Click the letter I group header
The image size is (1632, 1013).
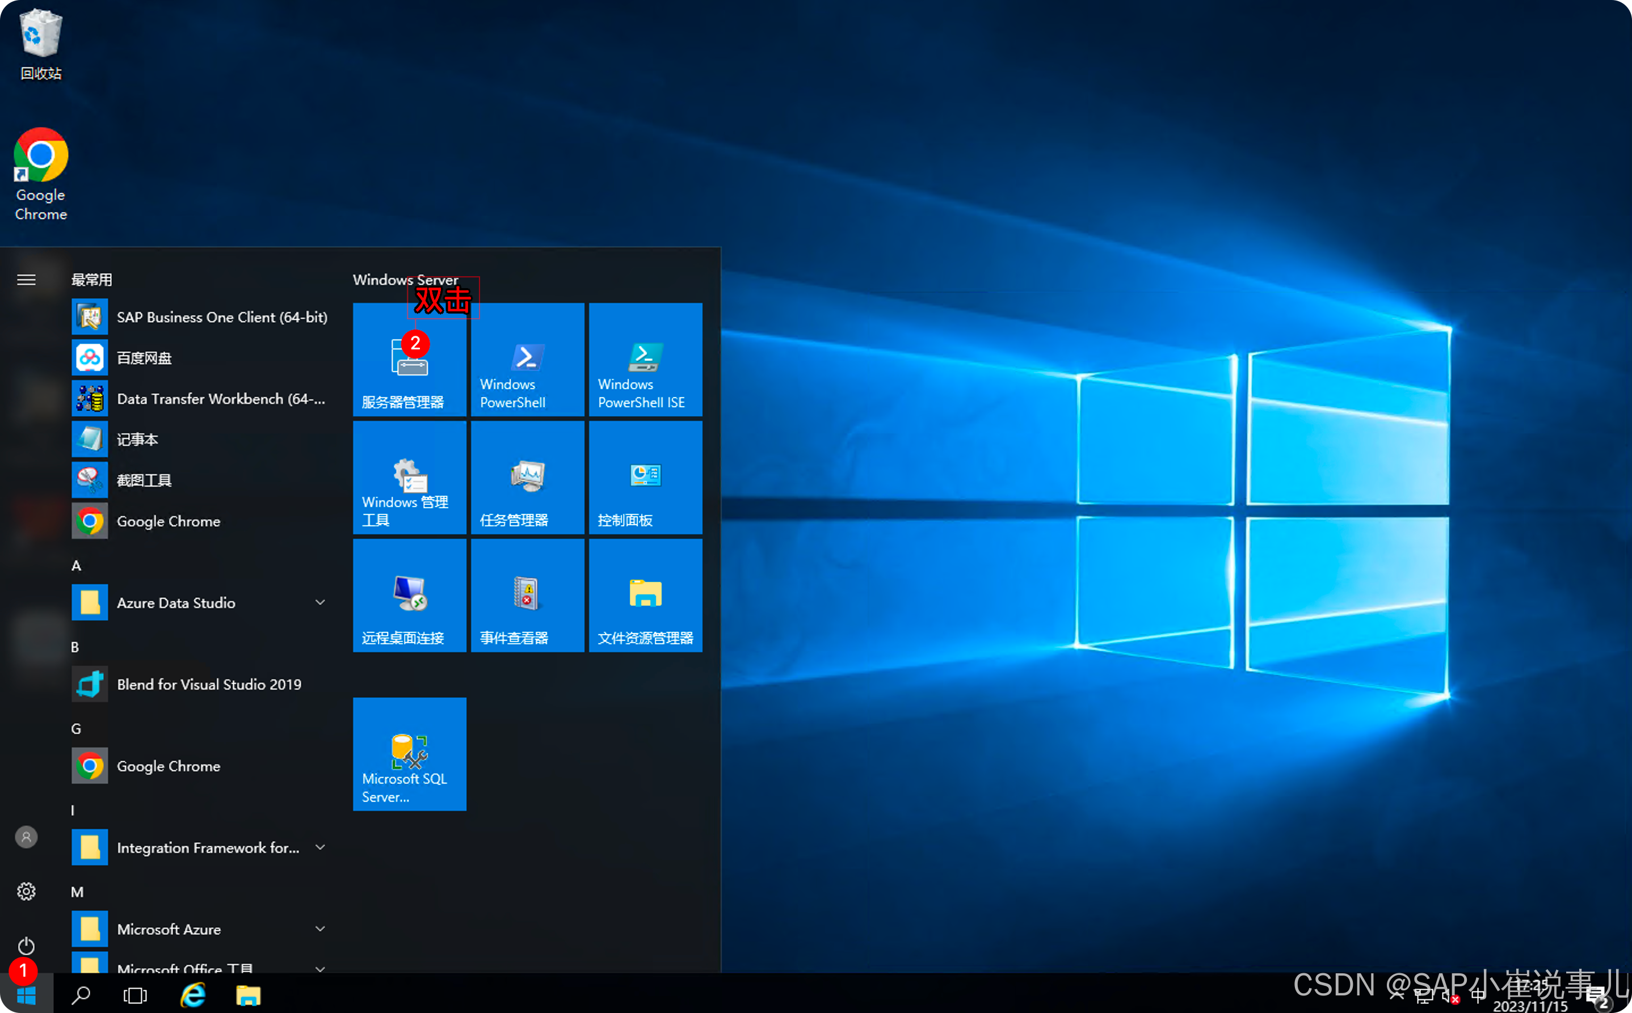point(73,811)
